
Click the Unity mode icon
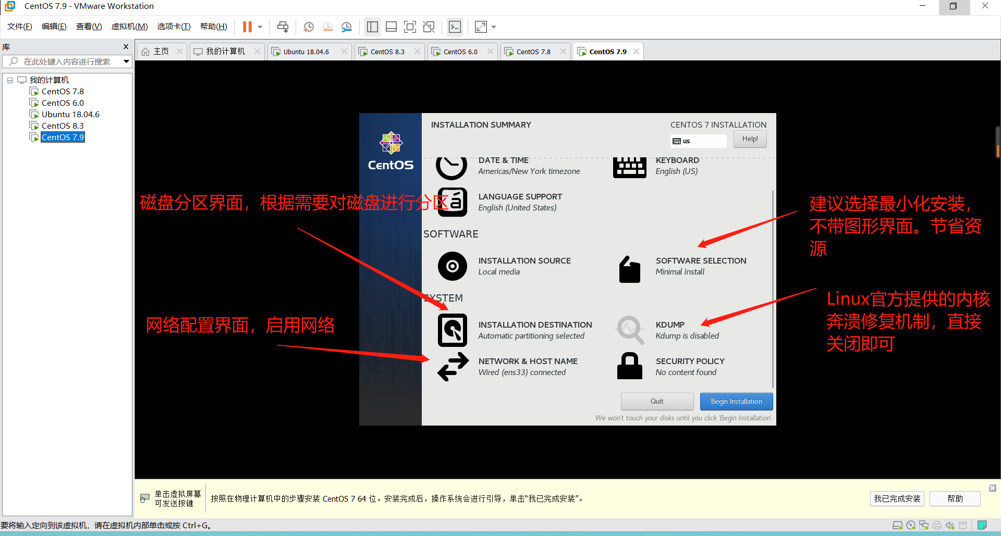429,27
